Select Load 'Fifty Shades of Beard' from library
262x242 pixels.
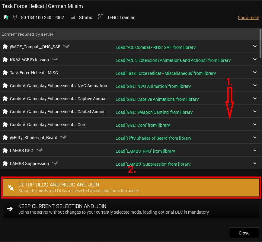tap(153, 138)
